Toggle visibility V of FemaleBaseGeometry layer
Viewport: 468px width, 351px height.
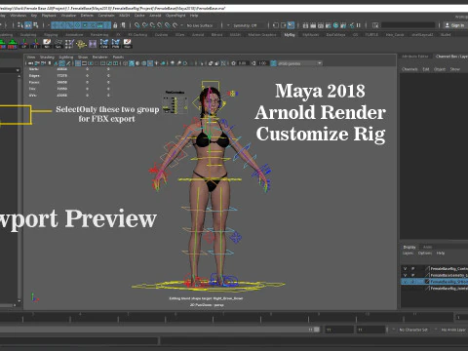click(x=405, y=275)
